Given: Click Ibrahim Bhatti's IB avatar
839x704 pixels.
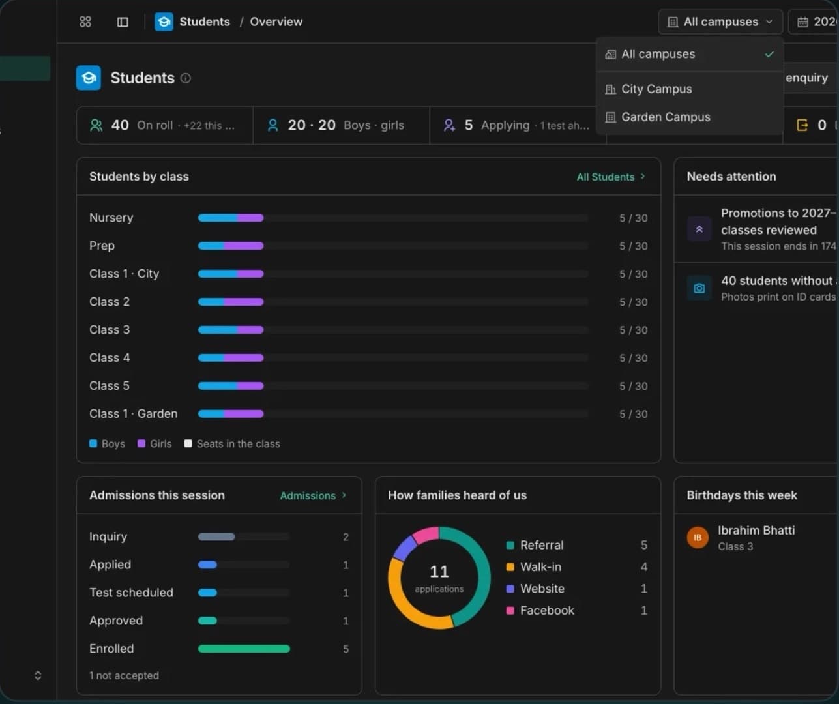Looking at the screenshot, I should point(698,538).
